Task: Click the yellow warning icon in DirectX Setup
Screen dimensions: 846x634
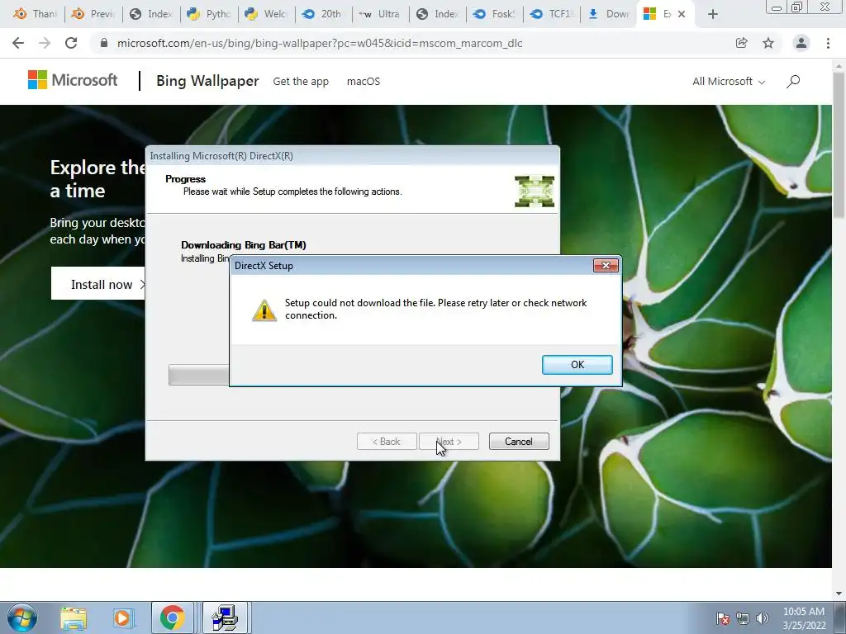Action: (264, 310)
